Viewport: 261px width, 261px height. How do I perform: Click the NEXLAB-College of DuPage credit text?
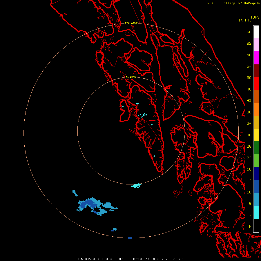click(232, 3)
